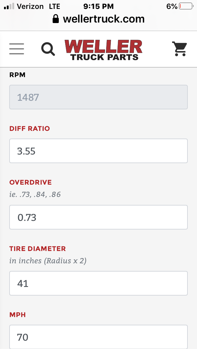
Task: Focus the Diff Ratio field showing 3.55
Action: click(x=98, y=151)
